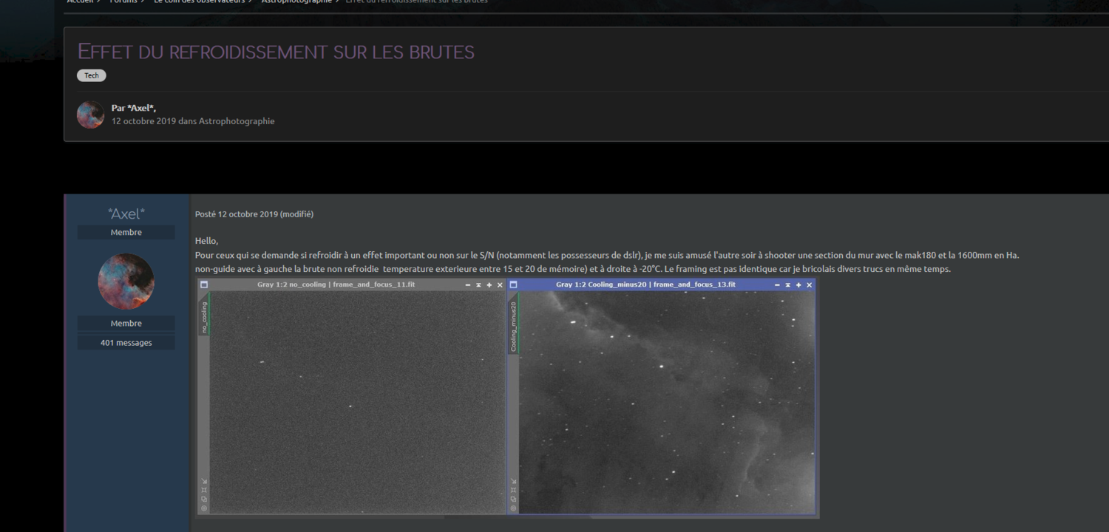Click the diagonal arrow icon in no_cooling window

click(204, 481)
